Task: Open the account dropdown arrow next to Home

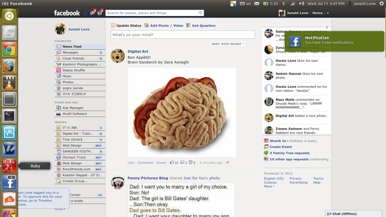Action: click(328, 13)
